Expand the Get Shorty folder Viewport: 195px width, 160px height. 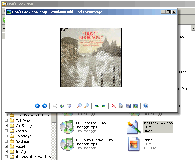(x=6, y=126)
